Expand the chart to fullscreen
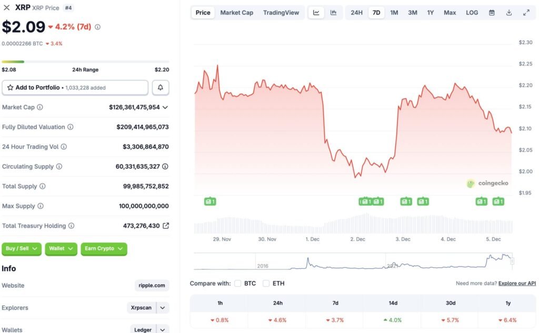Screen dimensions: 539x333 click(x=526, y=12)
